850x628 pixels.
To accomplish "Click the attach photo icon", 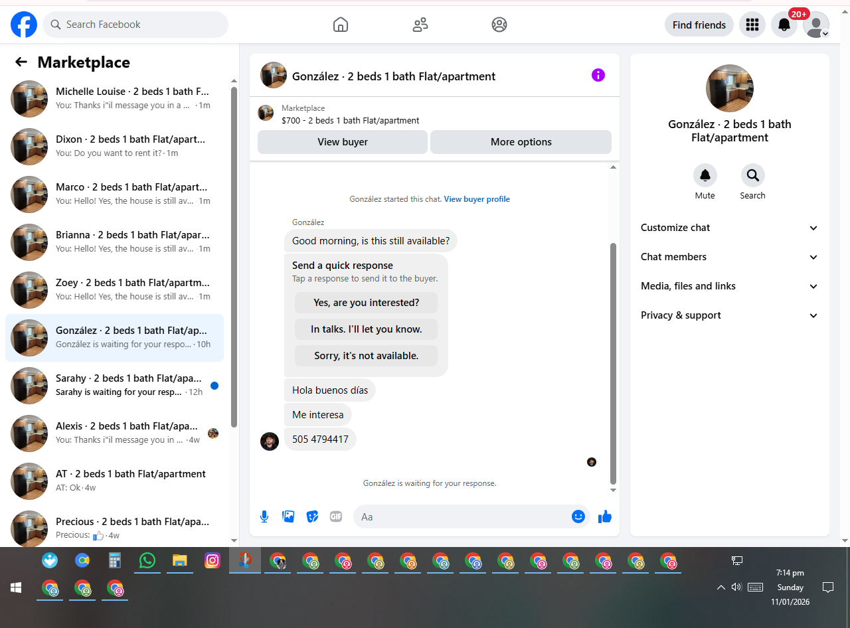I will (x=288, y=516).
